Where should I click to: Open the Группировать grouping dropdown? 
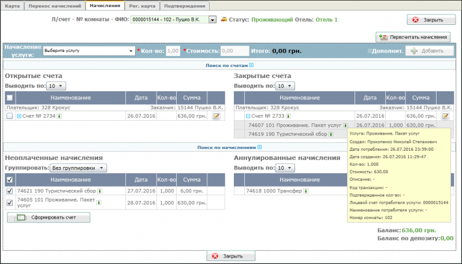pos(78,168)
